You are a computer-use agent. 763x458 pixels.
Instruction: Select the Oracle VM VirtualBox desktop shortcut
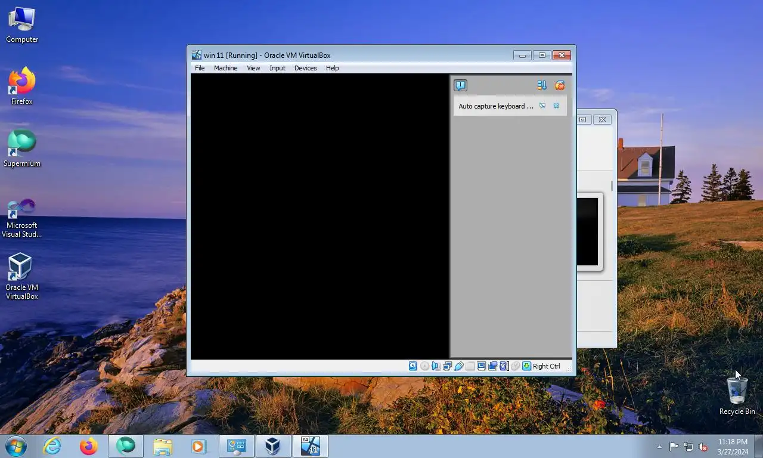click(22, 276)
